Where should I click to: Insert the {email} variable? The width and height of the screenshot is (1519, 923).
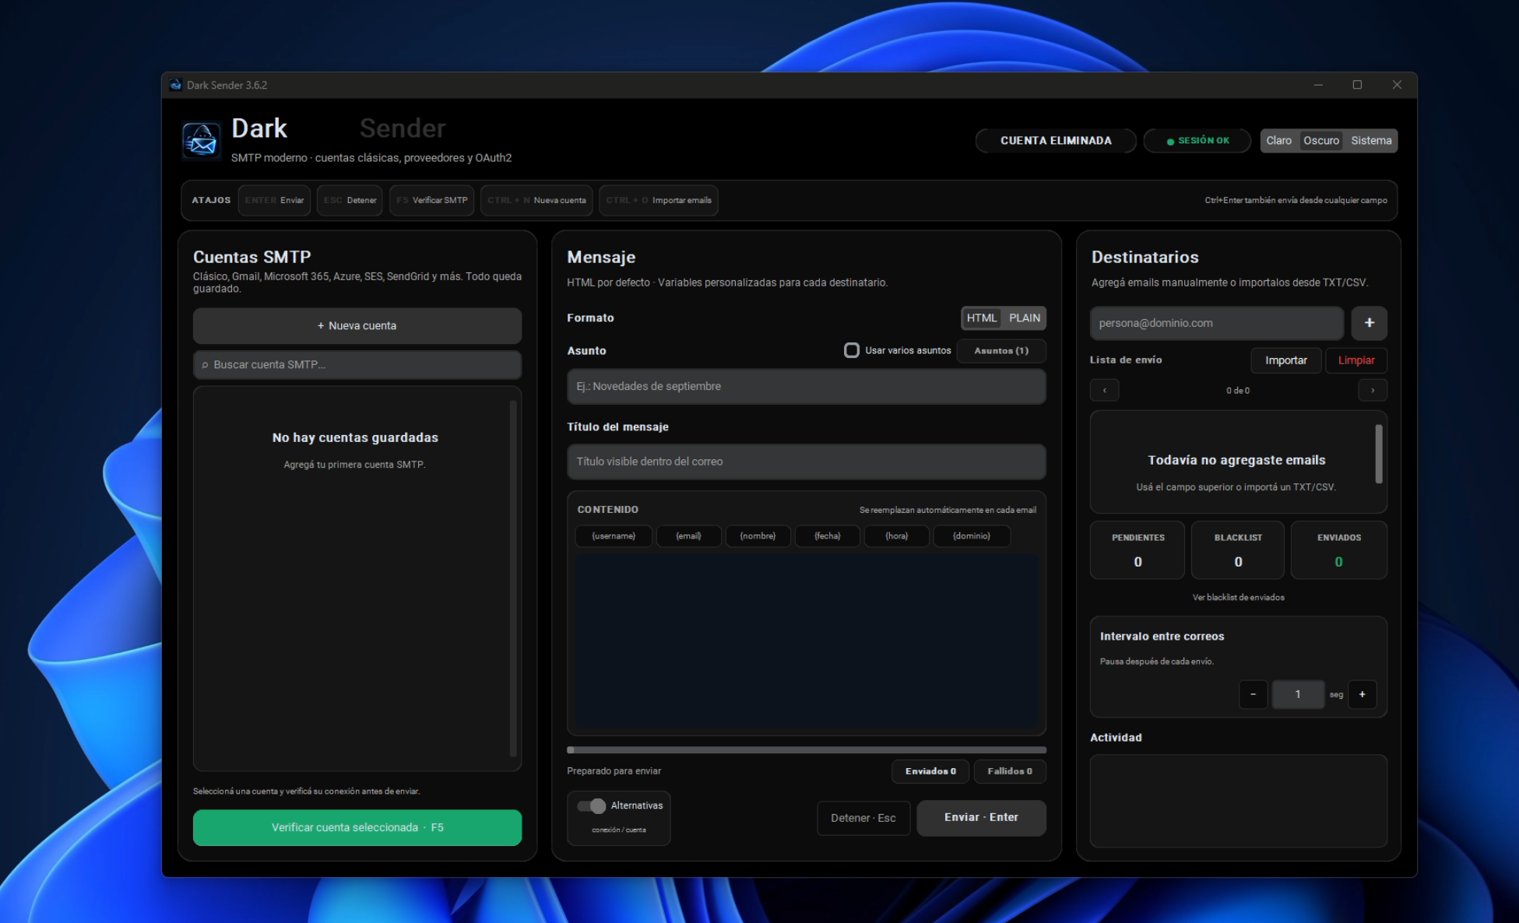(688, 536)
